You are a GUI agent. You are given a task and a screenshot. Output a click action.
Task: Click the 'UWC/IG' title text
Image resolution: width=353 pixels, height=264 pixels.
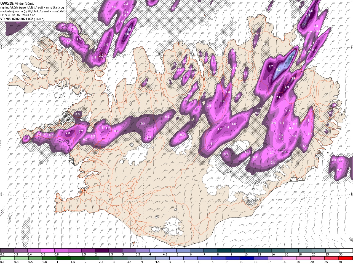(x=7, y=3)
